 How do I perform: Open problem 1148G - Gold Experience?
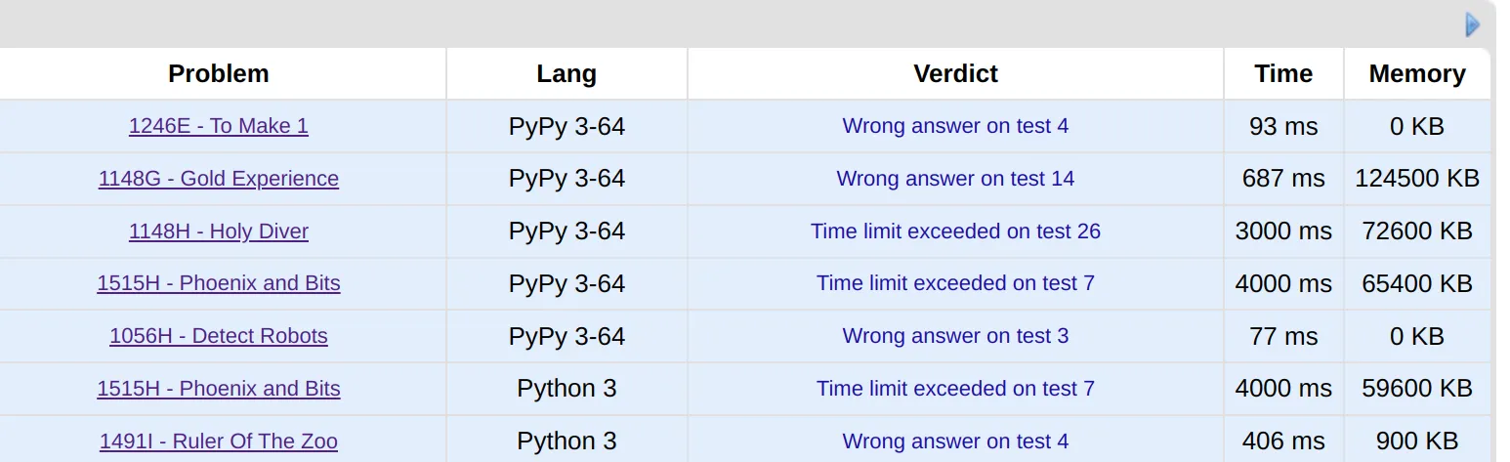pyautogui.click(x=219, y=179)
